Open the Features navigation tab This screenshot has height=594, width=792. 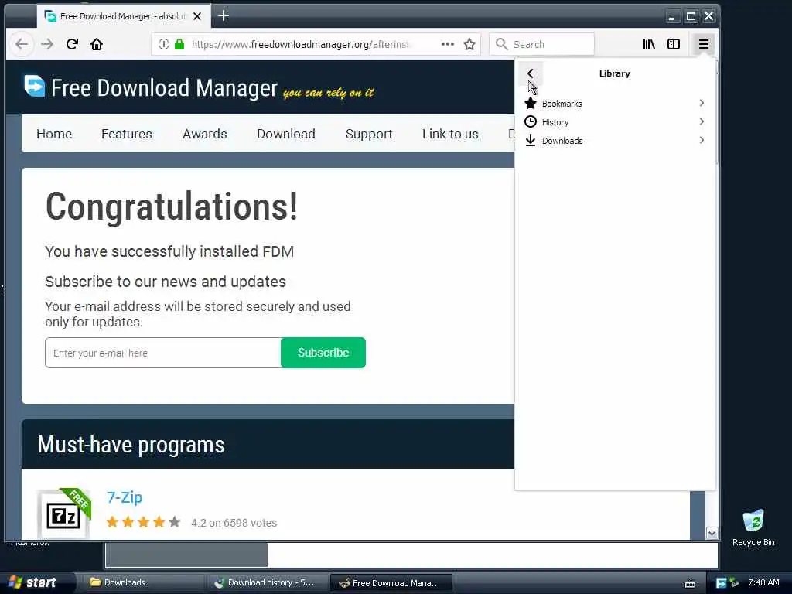(x=127, y=134)
